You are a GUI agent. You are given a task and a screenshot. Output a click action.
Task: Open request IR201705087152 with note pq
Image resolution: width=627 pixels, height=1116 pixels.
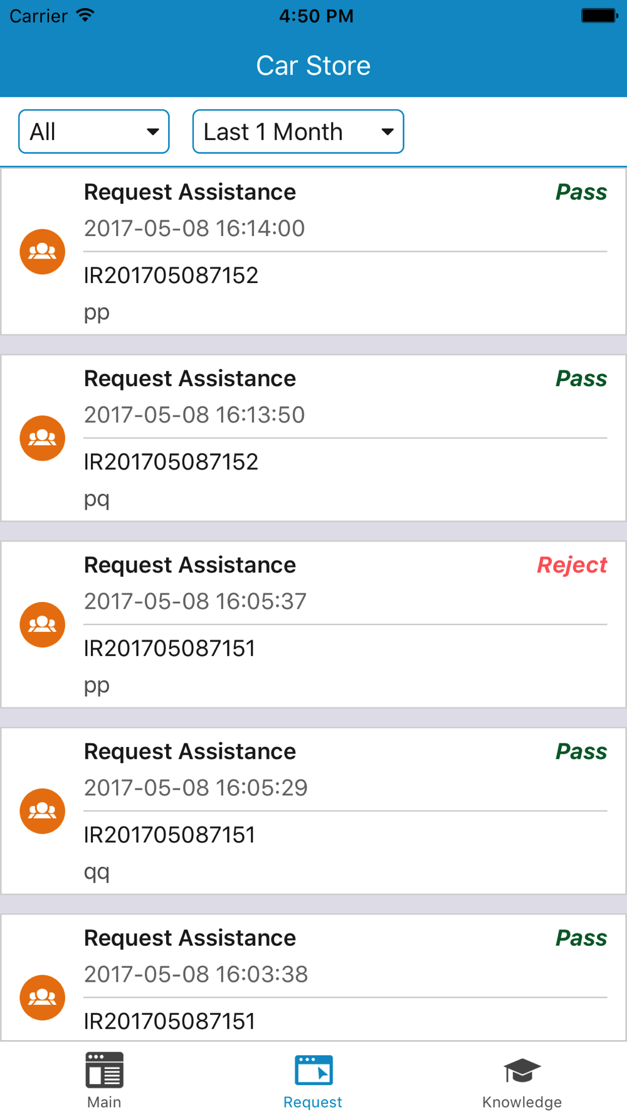click(x=313, y=438)
